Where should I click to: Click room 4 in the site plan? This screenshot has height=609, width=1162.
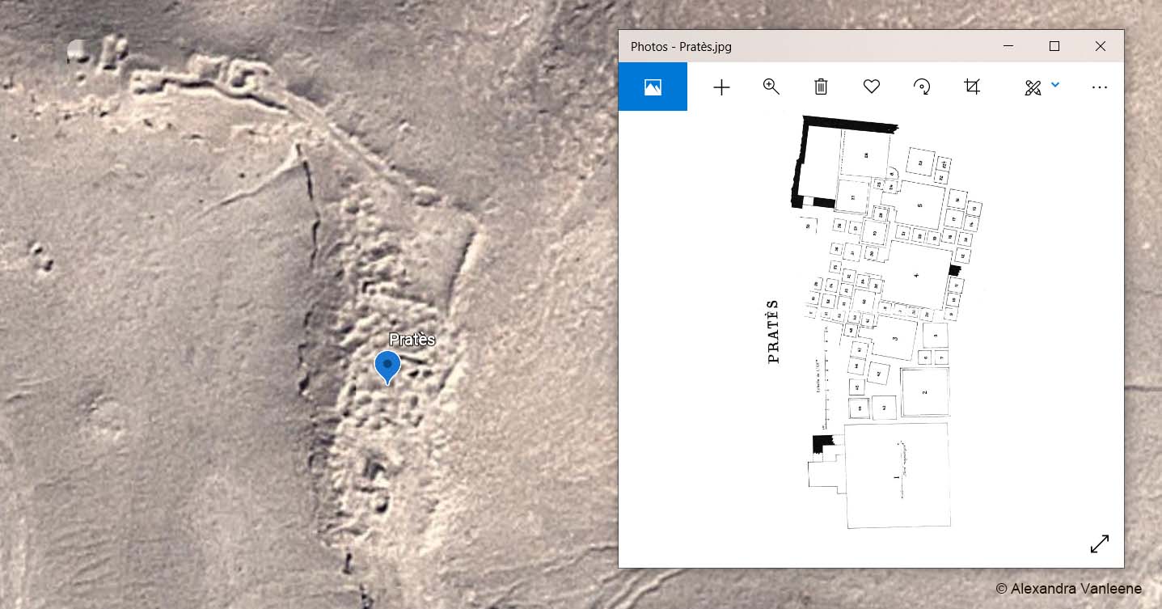coord(915,275)
